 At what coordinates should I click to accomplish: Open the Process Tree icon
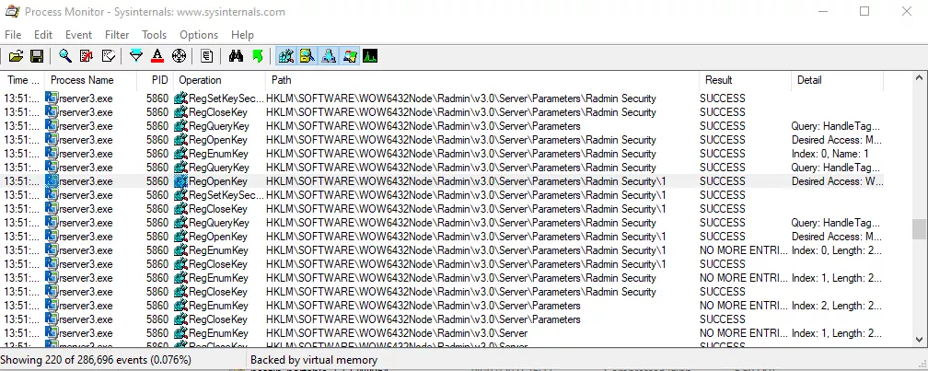(x=206, y=56)
